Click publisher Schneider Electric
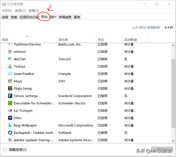Screen dimensions: 176x157 tap(72, 103)
